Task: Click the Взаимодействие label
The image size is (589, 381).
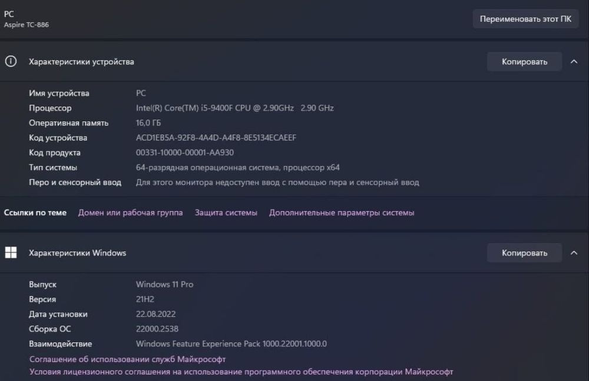Action: (x=61, y=343)
